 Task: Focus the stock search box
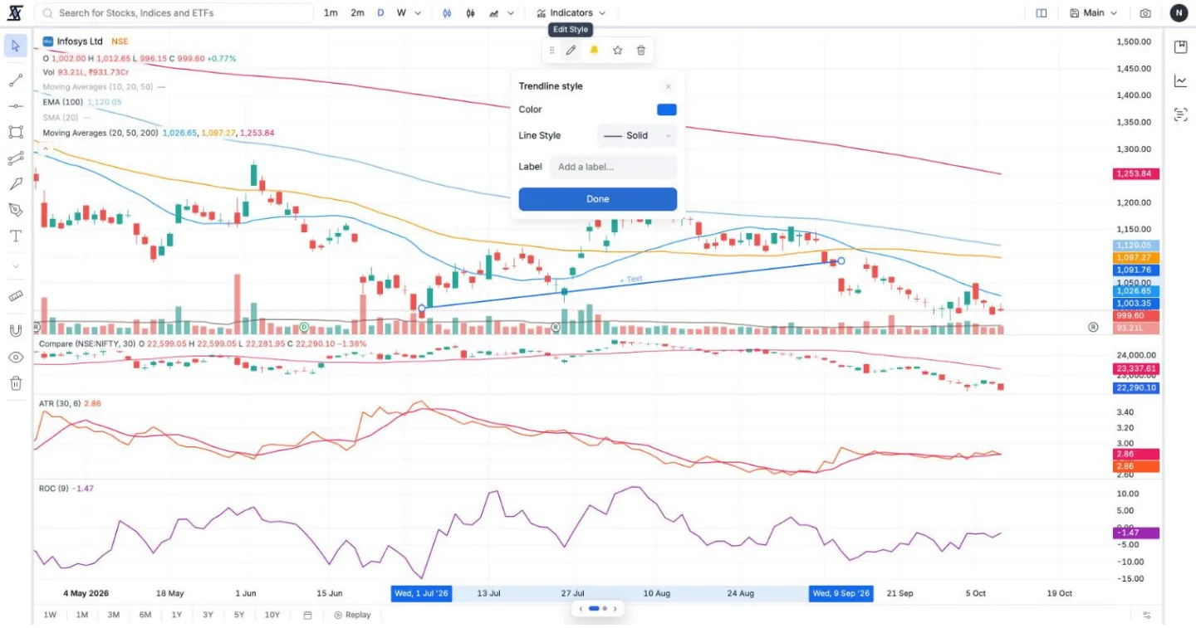coord(174,13)
